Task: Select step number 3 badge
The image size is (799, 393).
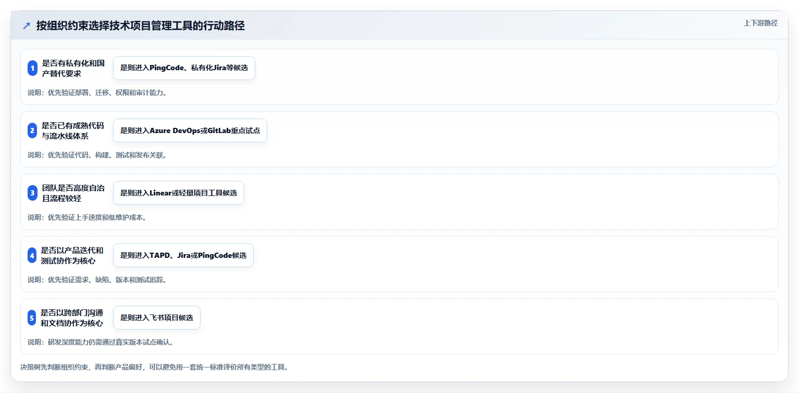Action: pyautogui.click(x=32, y=193)
